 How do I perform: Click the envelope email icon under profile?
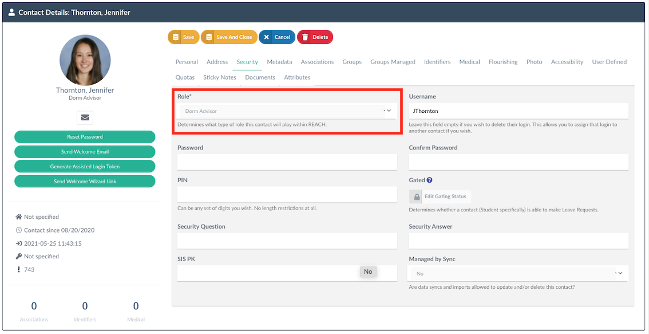(x=85, y=117)
